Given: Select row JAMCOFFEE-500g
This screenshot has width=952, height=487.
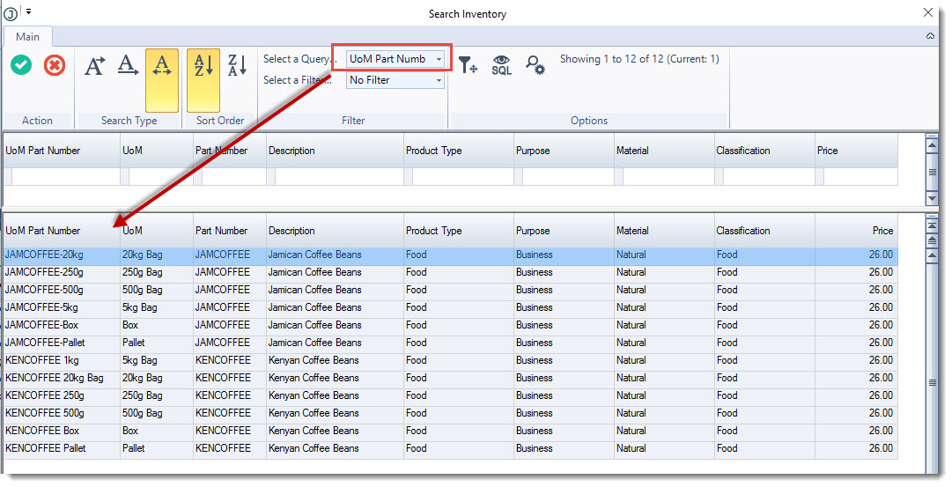Looking at the screenshot, I should [x=450, y=290].
